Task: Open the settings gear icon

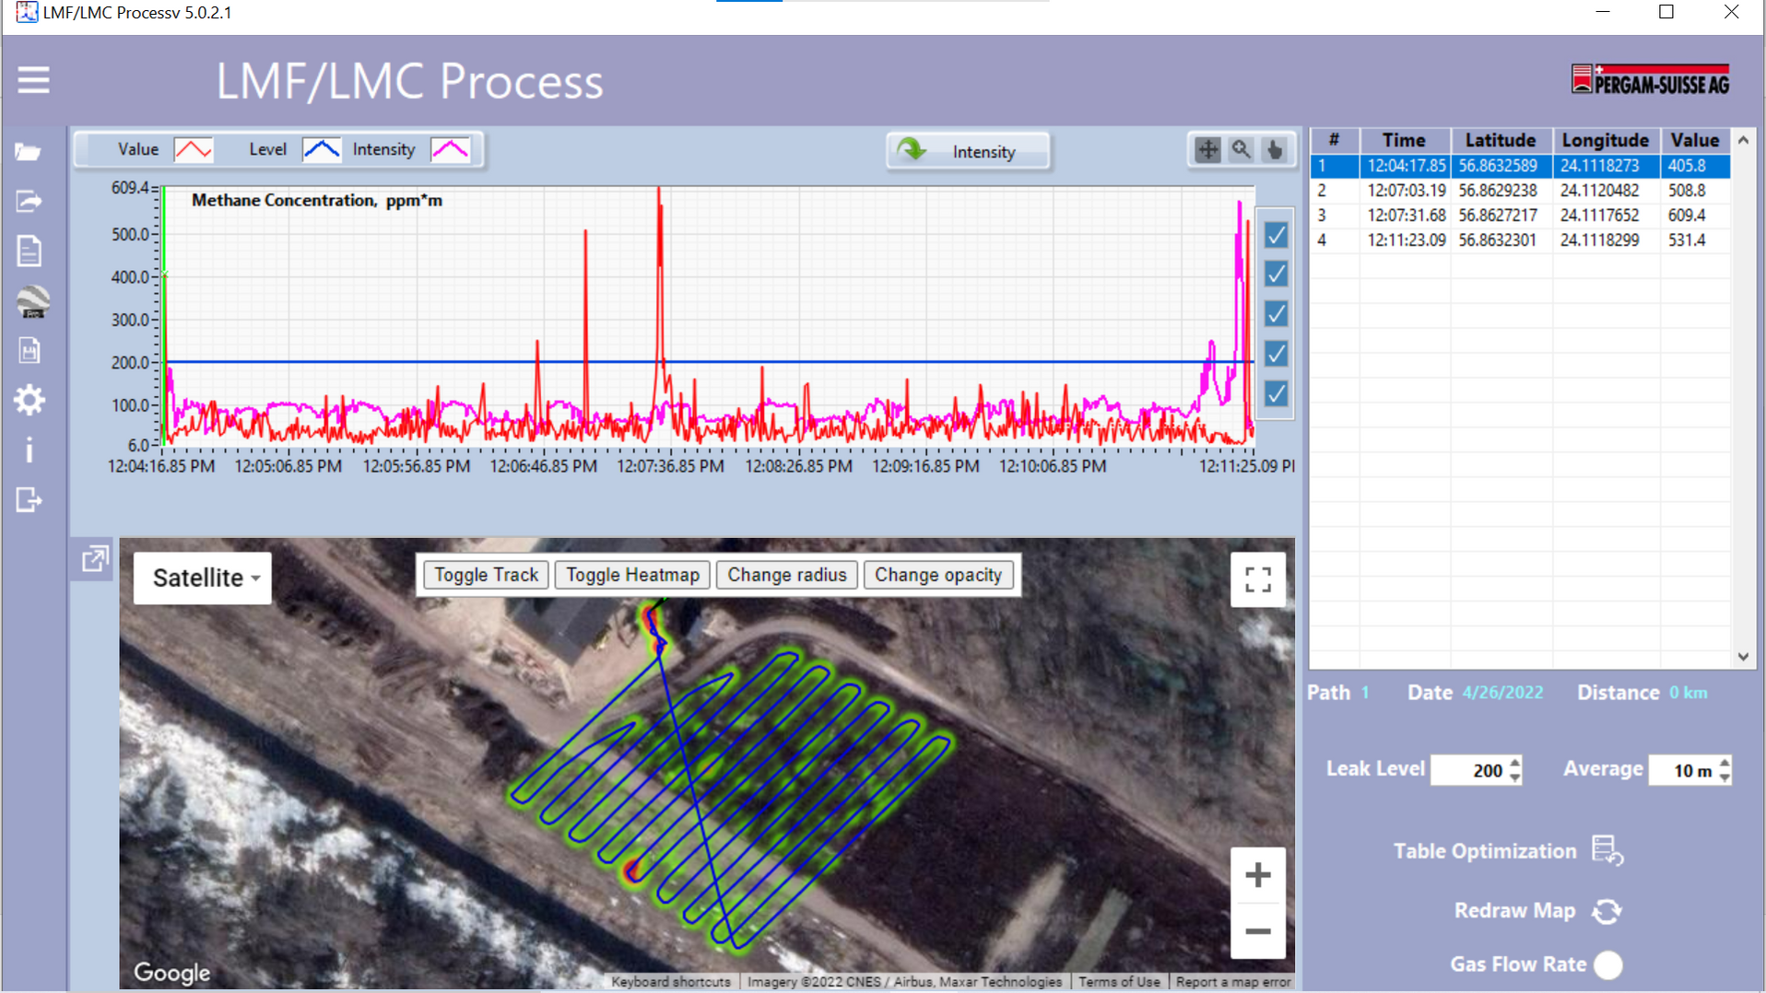Action: (29, 400)
